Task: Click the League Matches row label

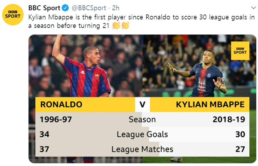Action: click(x=142, y=149)
